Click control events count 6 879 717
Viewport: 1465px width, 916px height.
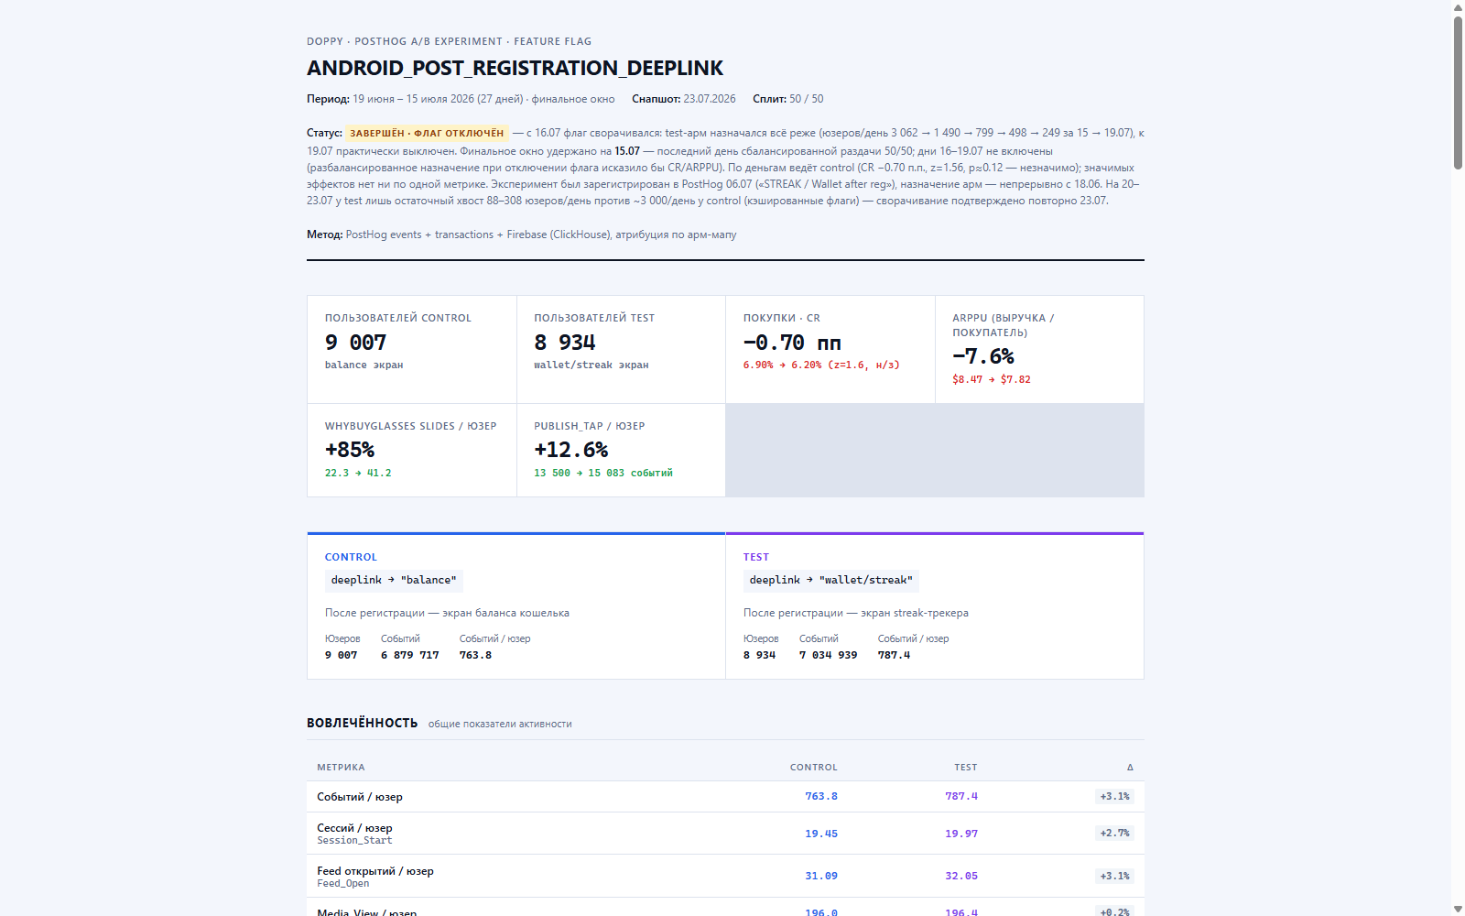pos(410,655)
